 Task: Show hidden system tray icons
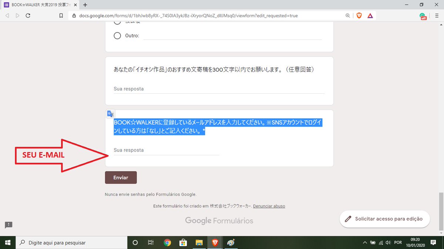(365, 242)
